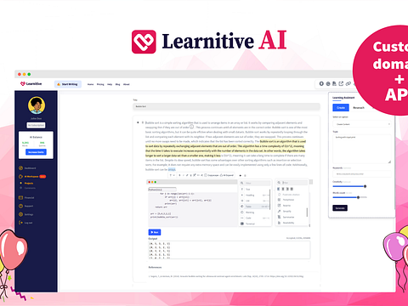Open the Pricing nav link
The width and height of the screenshot is (408, 306).
point(100,84)
